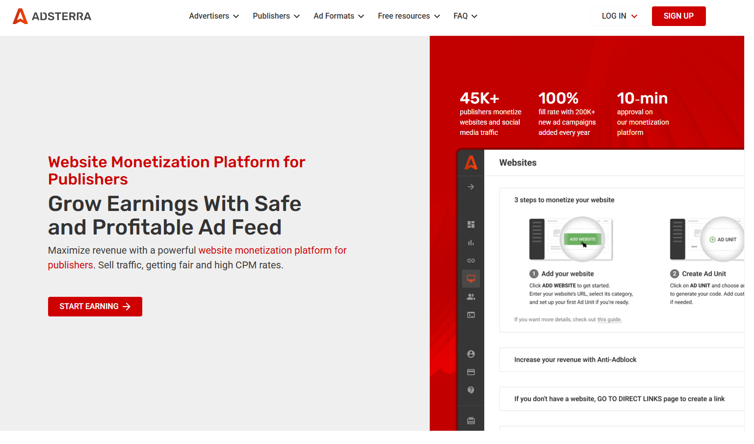Screen dimensions: 754x444
Task: Click the AD UNIT illustration
Action: coord(723,239)
